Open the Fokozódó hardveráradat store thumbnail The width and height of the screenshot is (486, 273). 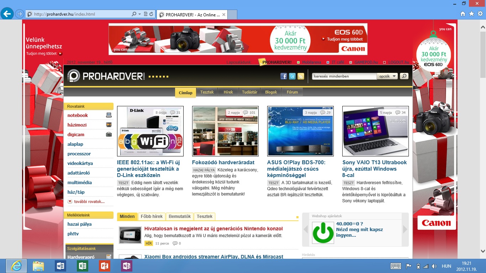(225, 131)
